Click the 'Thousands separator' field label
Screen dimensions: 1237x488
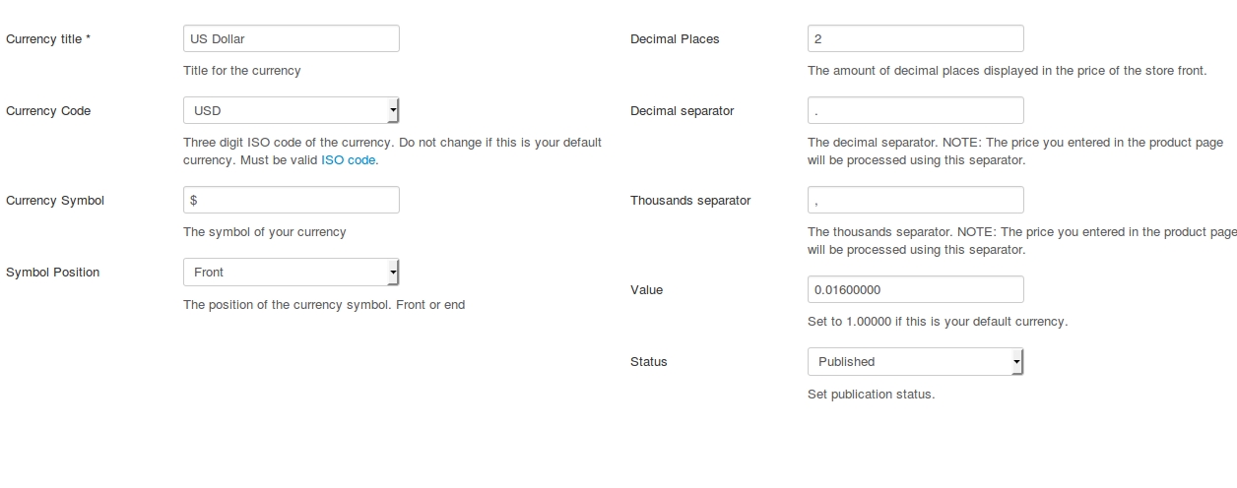tap(690, 201)
